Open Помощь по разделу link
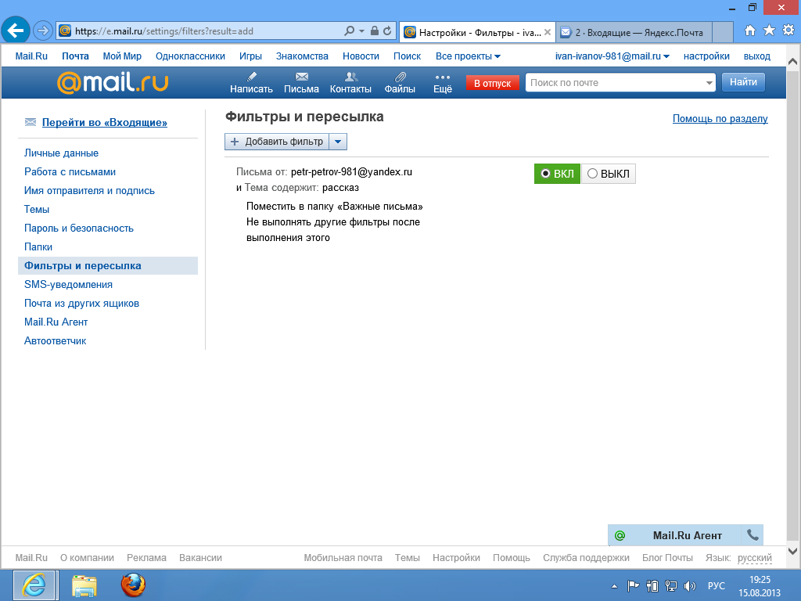 [720, 119]
